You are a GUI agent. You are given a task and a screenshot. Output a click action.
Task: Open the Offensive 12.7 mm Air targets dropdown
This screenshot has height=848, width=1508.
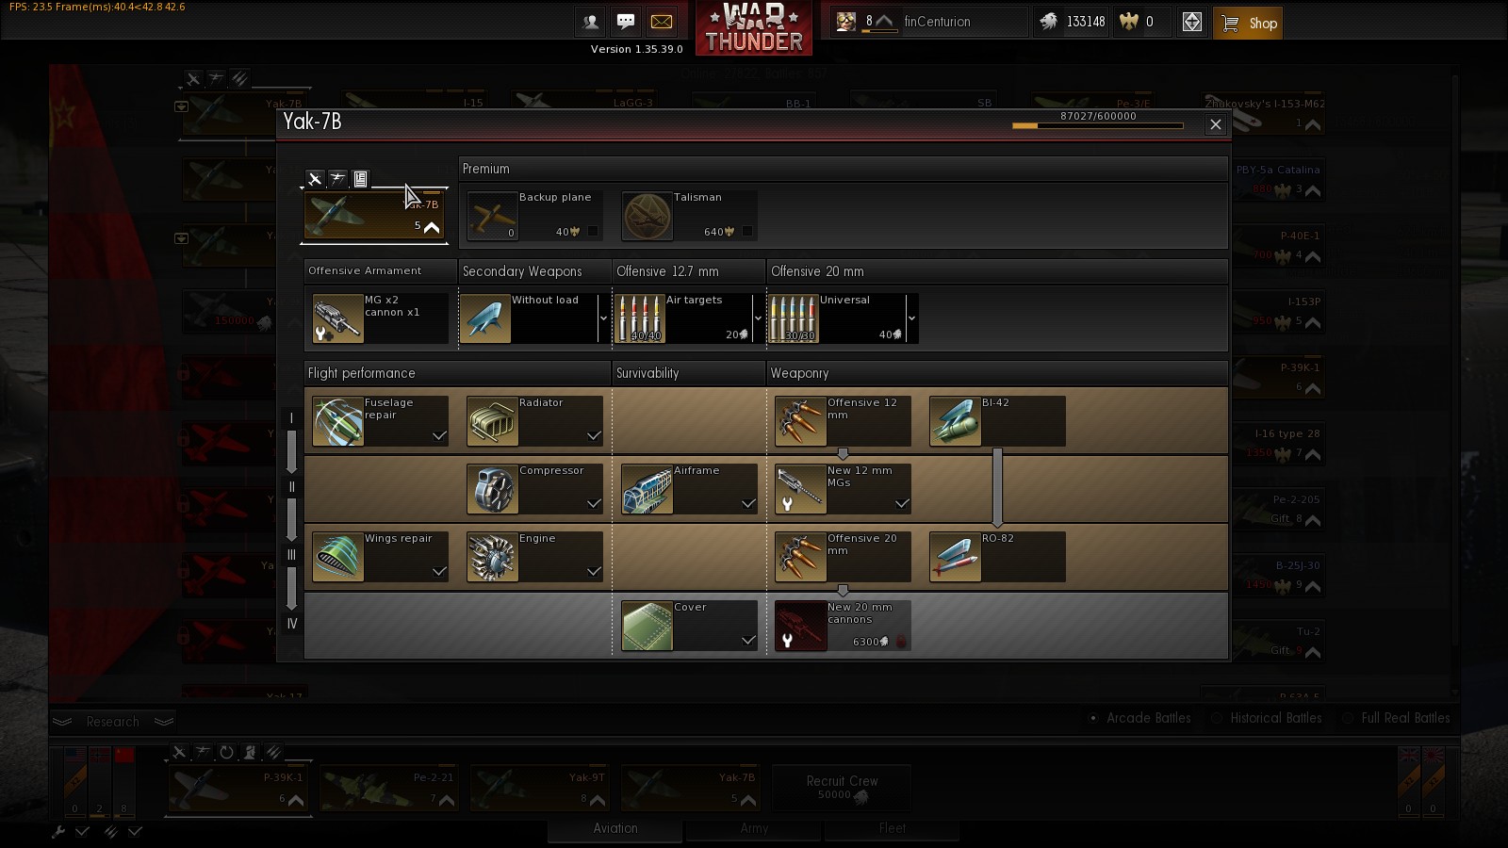(x=758, y=318)
